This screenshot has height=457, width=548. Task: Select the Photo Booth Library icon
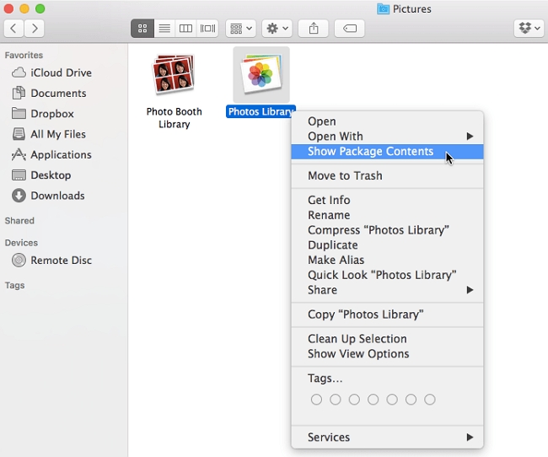tap(174, 75)
